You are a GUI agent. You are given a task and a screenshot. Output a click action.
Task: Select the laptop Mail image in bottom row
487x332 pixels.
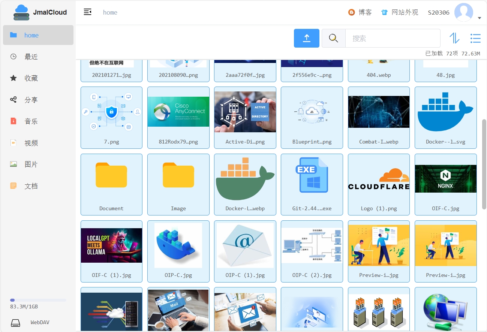coord(178,310)
